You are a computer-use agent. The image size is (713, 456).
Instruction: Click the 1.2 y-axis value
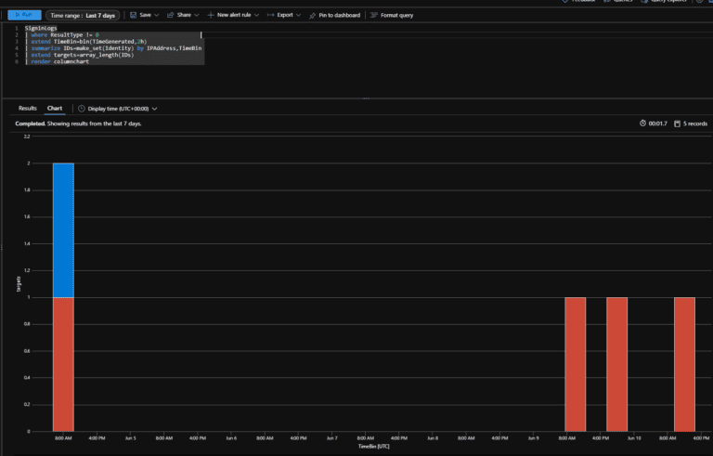27,271
